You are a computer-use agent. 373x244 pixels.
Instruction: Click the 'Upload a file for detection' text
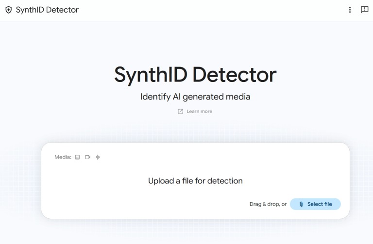click(195, 181)
